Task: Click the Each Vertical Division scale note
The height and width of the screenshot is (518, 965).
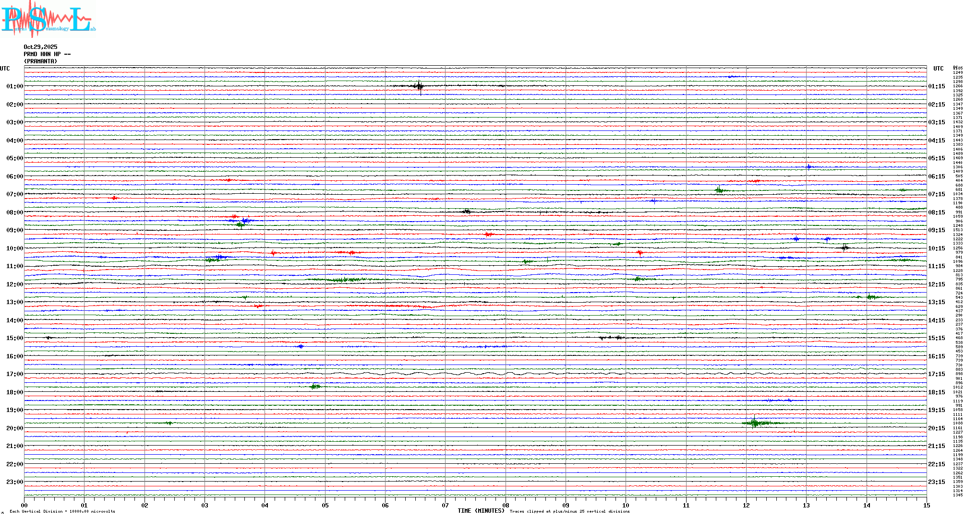Action: 62,512
